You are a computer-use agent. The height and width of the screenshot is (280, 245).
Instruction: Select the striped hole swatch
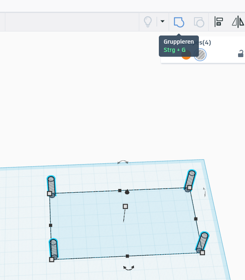click(200, 55)
